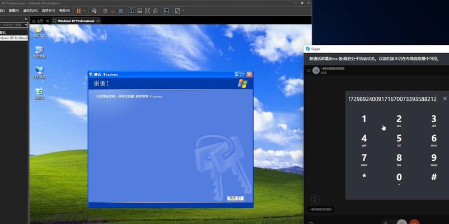The width and height of the screenshot is (449, 224).
Task: Open the console view terminal icon
Action: click(x=166, y=11)
